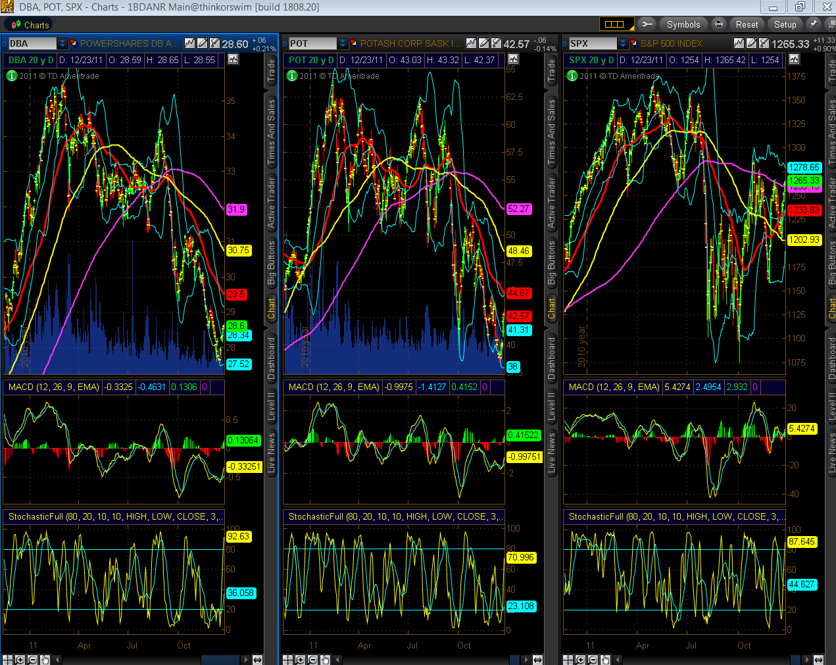Click the green info icon on the SPX chart
This screenshot has height=665, width=836.
coord(571,76)
